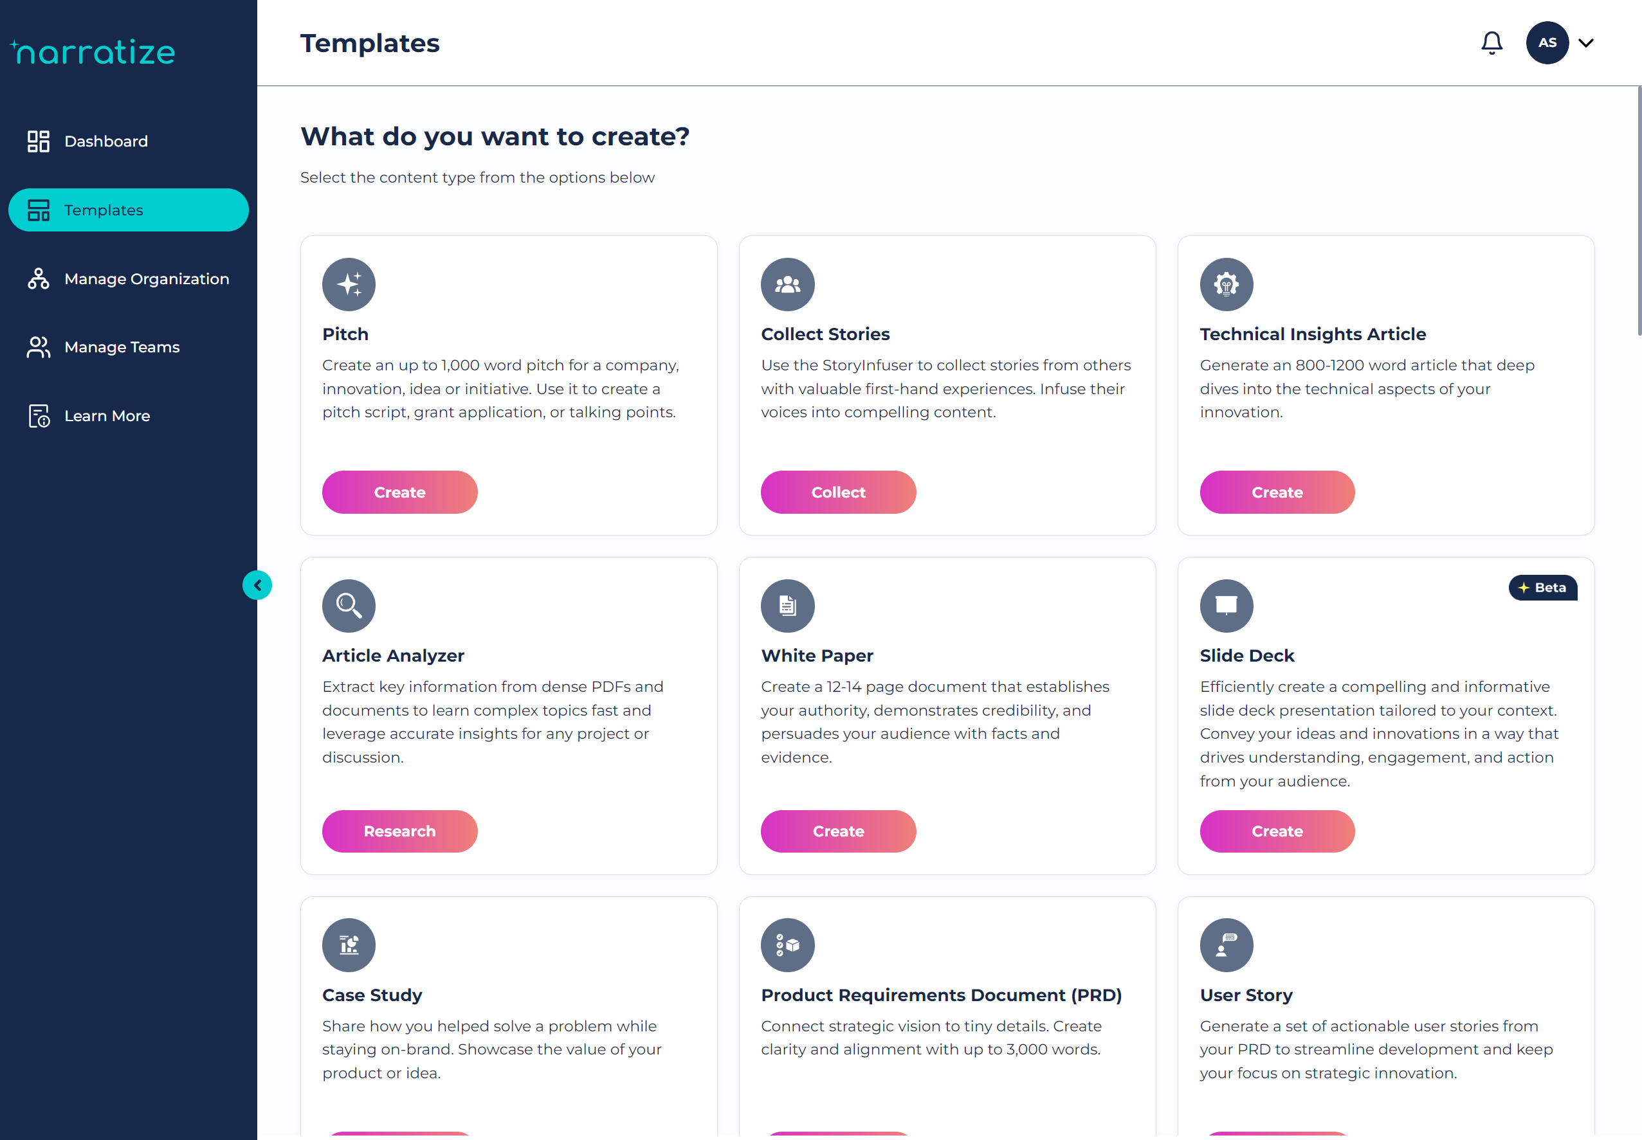Open the AS profile avatar menu
Screen dimensions: 1642x1140
point(1547,43)
